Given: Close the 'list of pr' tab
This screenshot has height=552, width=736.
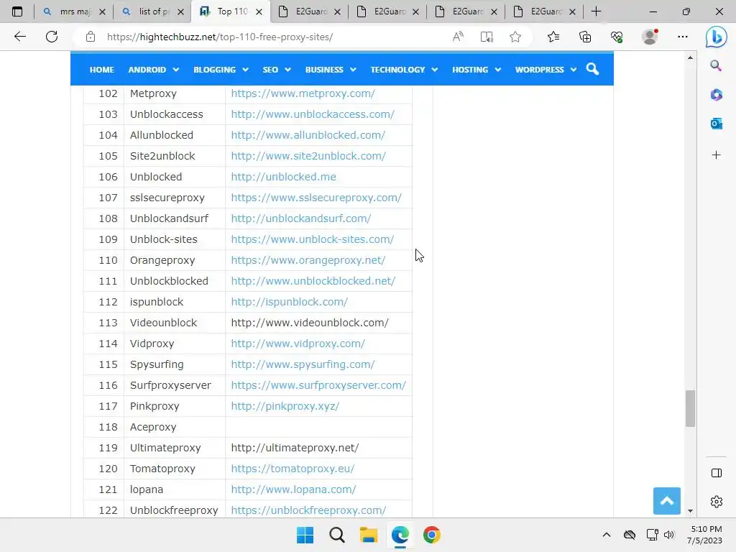Looking at the screenshot, I should pos(180,11).
